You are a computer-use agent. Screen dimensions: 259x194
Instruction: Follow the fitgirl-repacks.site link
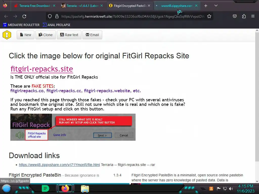pos(42,69)
